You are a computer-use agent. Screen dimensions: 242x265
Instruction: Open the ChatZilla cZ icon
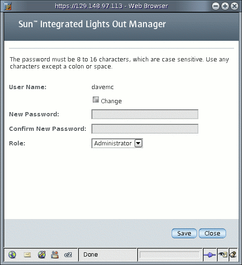tap(68, 255)
